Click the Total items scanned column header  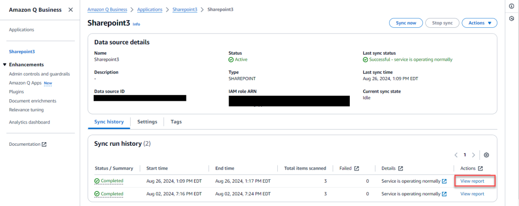point(305,169)
